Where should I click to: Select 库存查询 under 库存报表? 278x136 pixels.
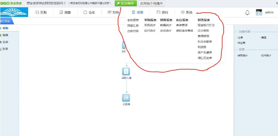tap(182, 25)
